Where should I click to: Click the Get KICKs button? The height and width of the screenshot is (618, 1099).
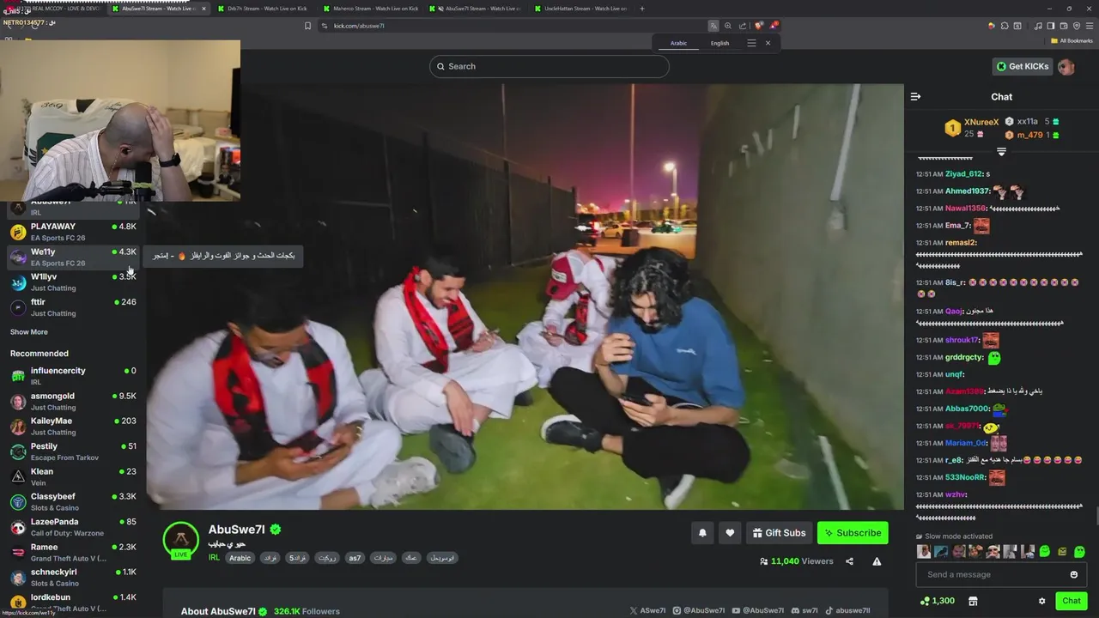pos(1022,66)
